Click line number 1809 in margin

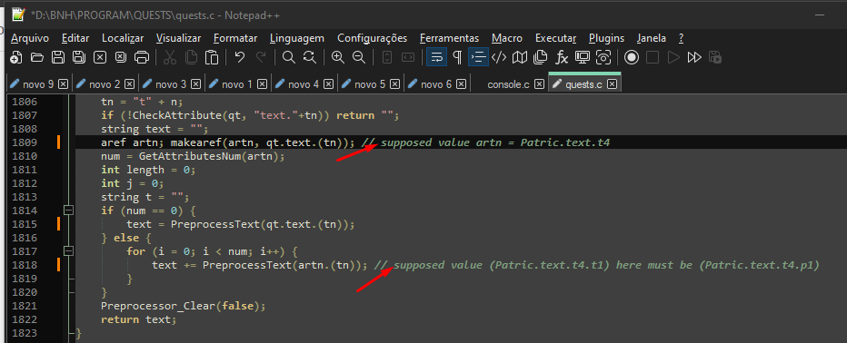coord(25,142)
